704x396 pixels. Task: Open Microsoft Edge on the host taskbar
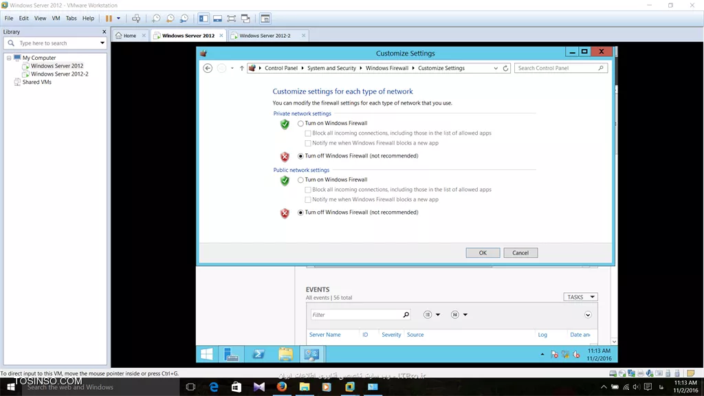pyautogui.click(x=214, y=387)
